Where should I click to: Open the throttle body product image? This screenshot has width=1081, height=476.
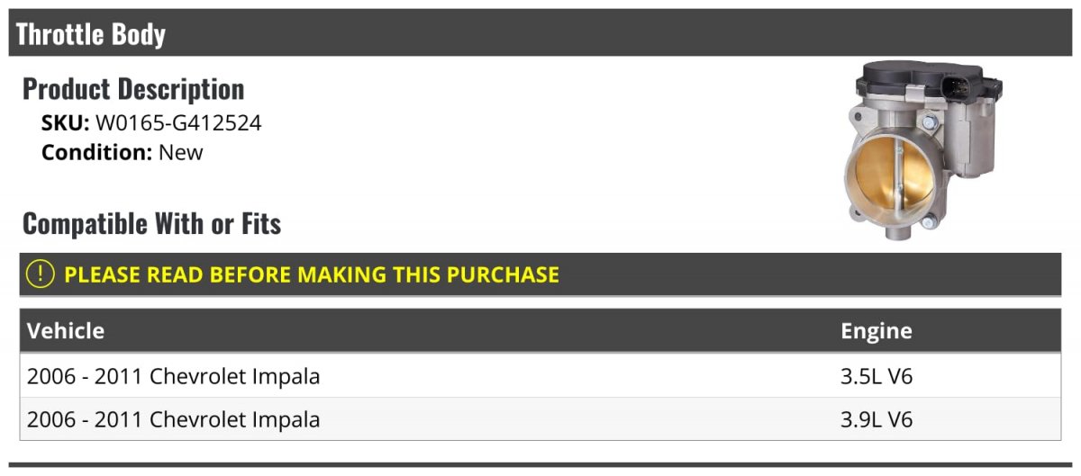(x=924, y=151)
